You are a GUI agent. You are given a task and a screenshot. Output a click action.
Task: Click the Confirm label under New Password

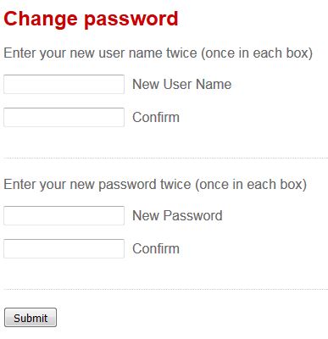(x=156, y=248)
